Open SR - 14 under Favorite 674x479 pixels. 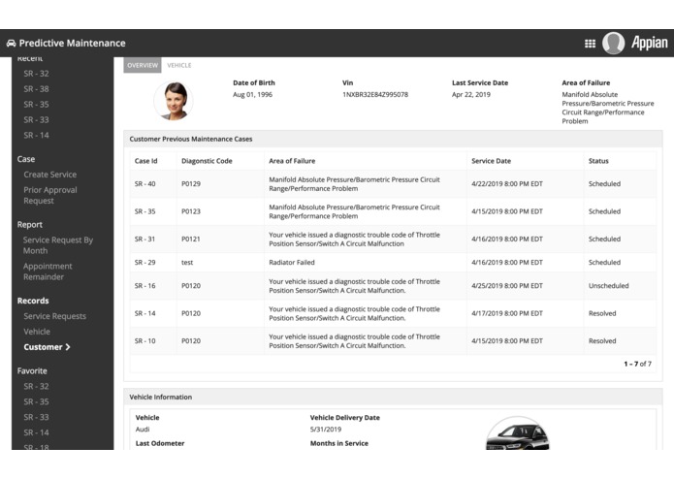(x=36, y=432)
